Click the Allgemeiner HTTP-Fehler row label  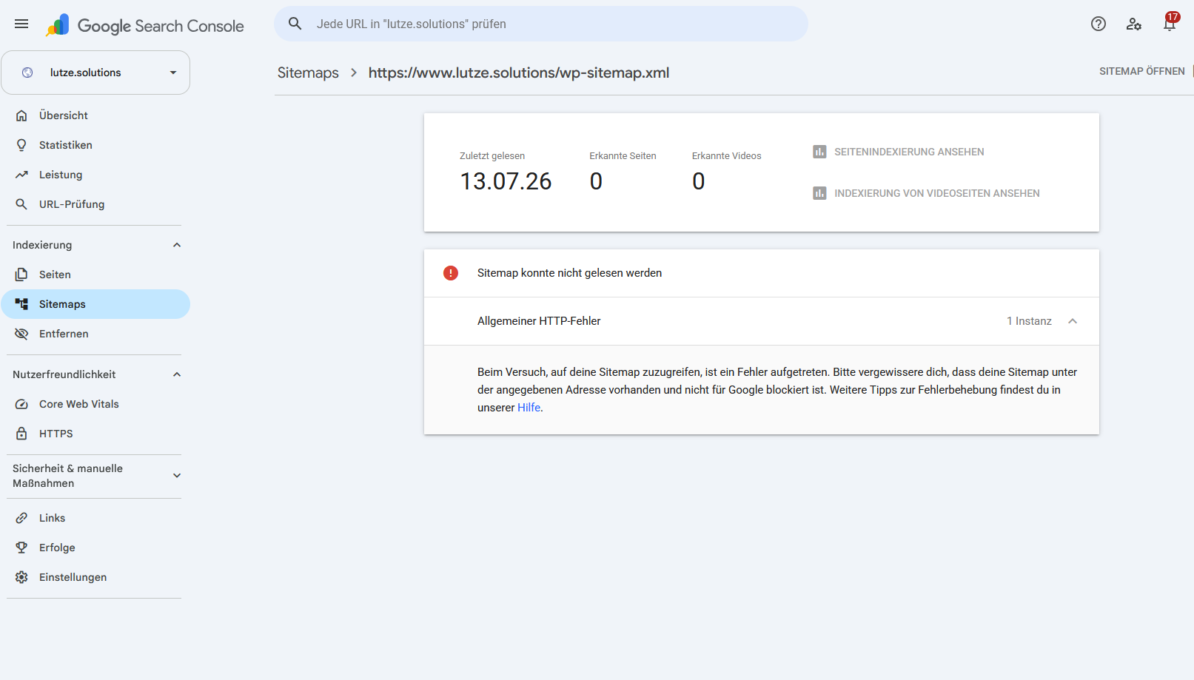click(539, 321)
